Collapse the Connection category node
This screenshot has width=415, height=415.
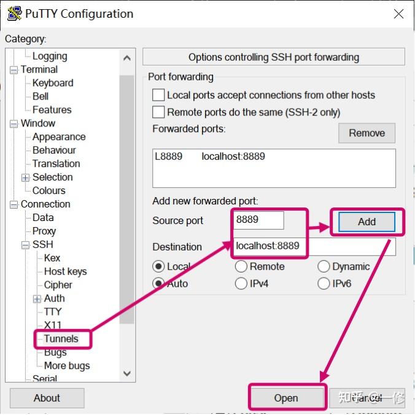[14, 204]
